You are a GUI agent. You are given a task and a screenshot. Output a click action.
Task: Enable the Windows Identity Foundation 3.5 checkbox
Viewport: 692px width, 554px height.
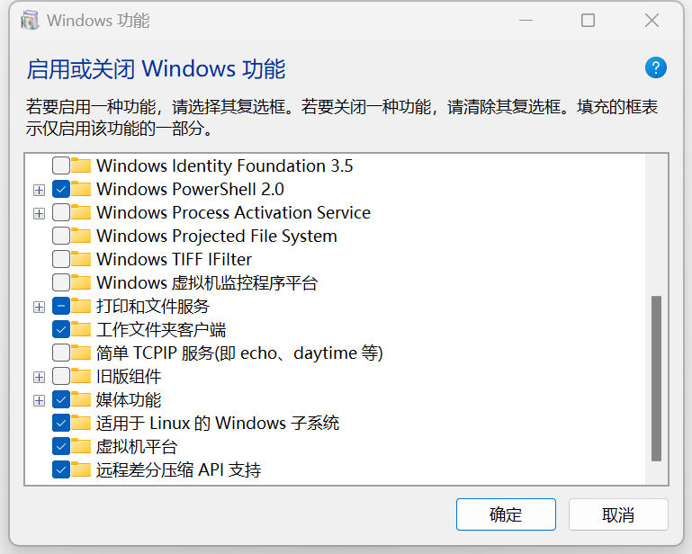click(x=61, y=165)
